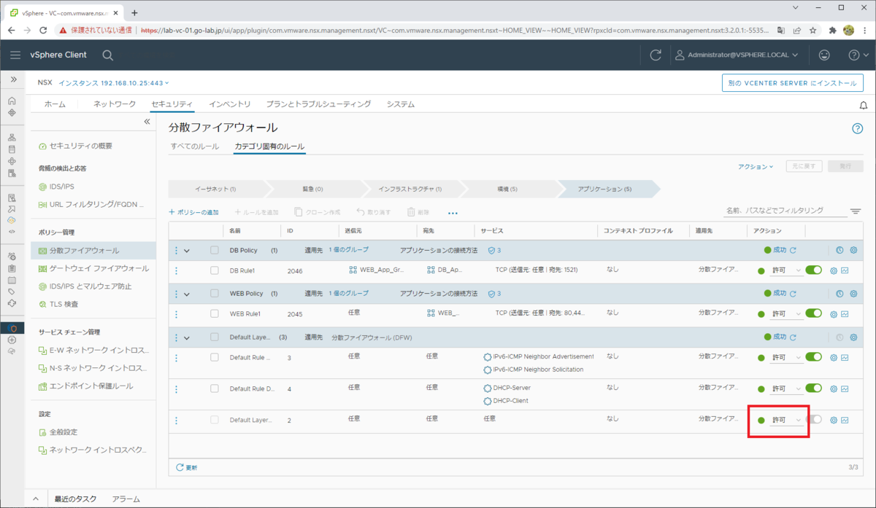The height and width of the screenshot is (508, 876).
Task: Click 別の VCENTER SERVER にインストール button
Action: (793, 83)
